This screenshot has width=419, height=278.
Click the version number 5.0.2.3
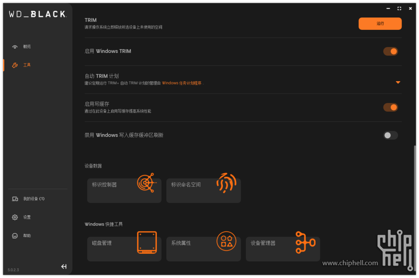[x=13, y=270]
